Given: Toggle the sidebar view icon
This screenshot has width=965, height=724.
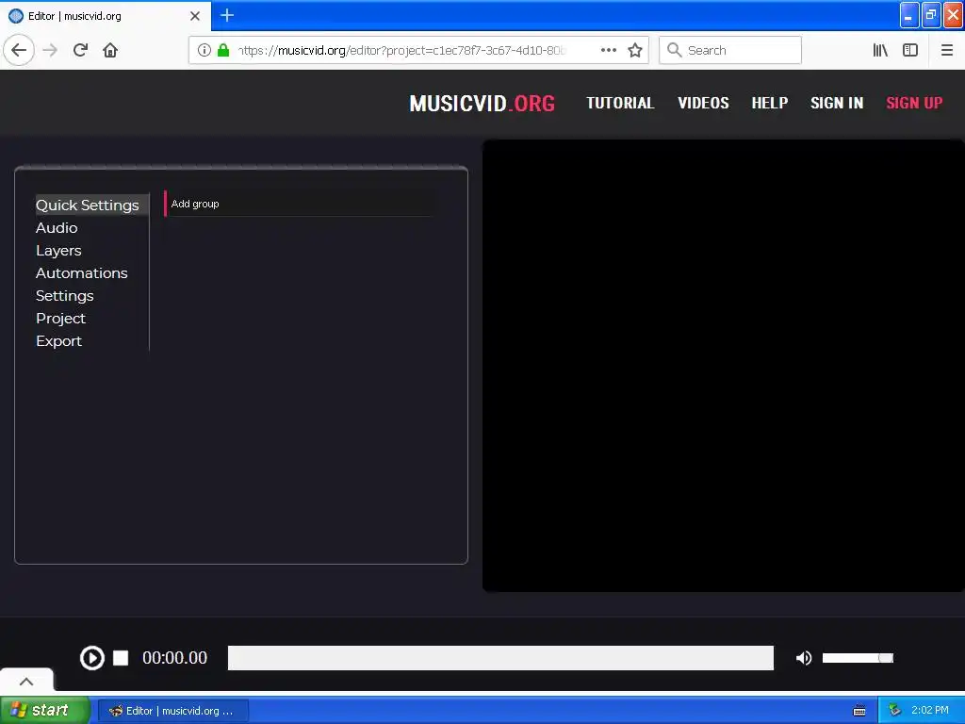Looking at the screenshot, I should (x=910, y=50).
